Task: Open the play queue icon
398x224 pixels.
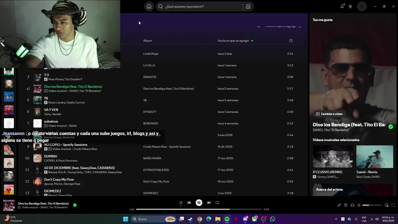Action: click(x=346, y=205)
